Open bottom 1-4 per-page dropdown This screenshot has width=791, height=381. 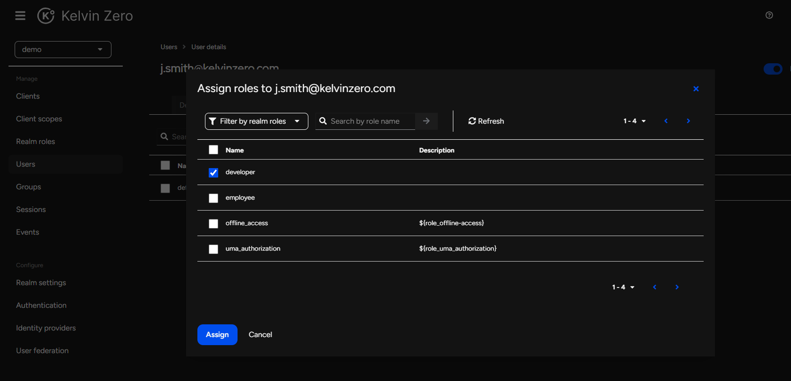[x=623, y=287]
